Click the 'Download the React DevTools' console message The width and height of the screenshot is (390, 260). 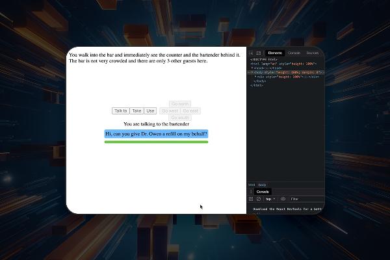(287, 209)
